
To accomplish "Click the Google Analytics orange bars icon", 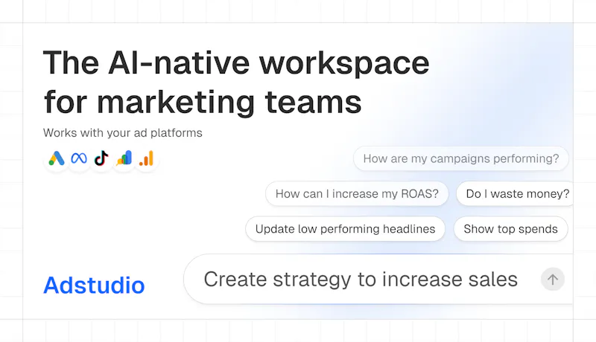I will [x=146, y=158].
